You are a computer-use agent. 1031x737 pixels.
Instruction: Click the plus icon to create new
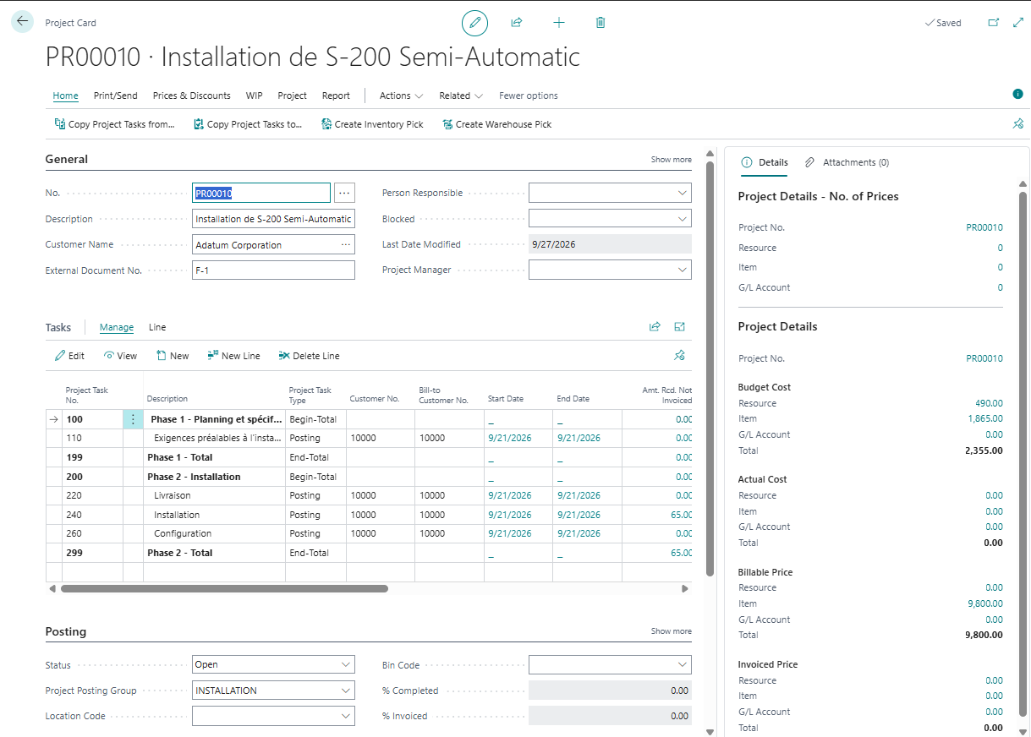coord(559,23)
